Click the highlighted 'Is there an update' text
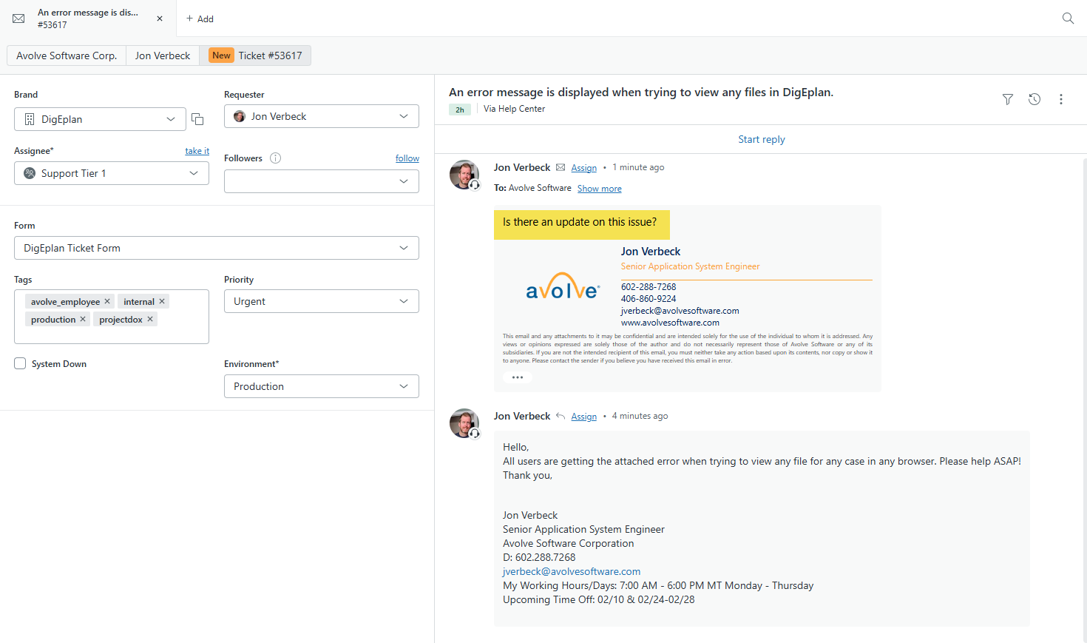 [580, 222]
